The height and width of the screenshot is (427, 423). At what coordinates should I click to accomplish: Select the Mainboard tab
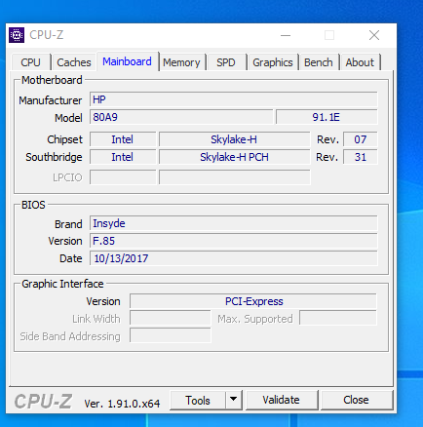(127, 61)
